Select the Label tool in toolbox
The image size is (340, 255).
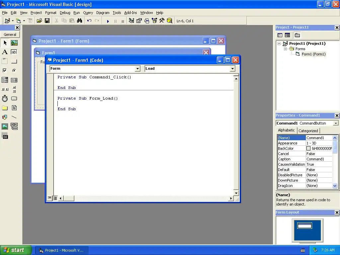click(x=5, y=52)
